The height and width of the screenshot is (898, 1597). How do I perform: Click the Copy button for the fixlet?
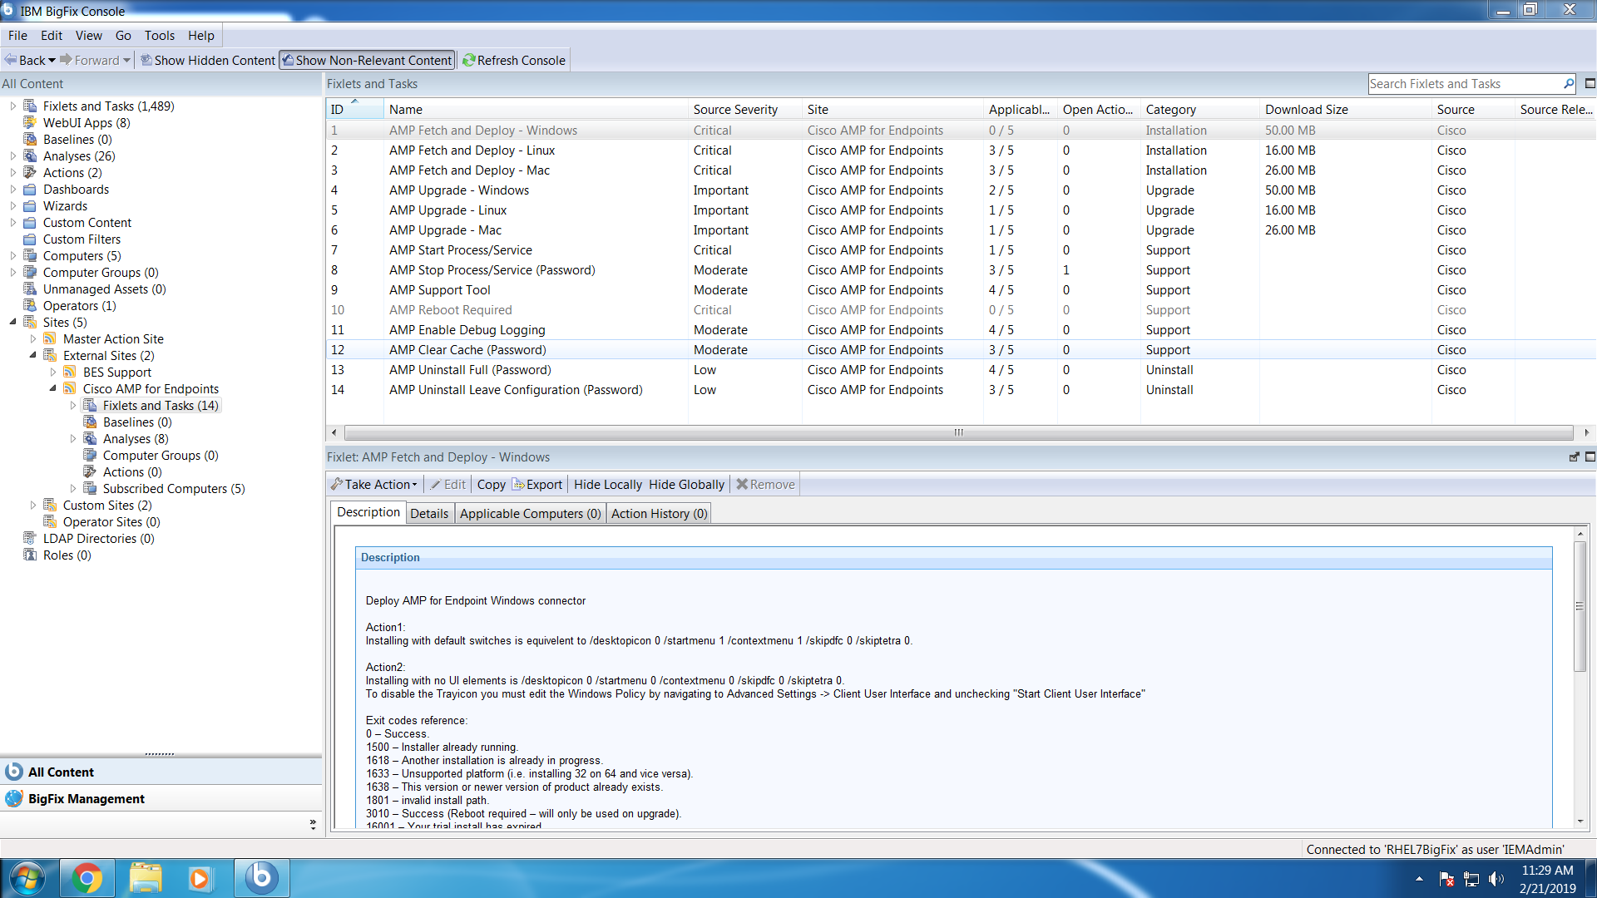click(x=491, y=484)
